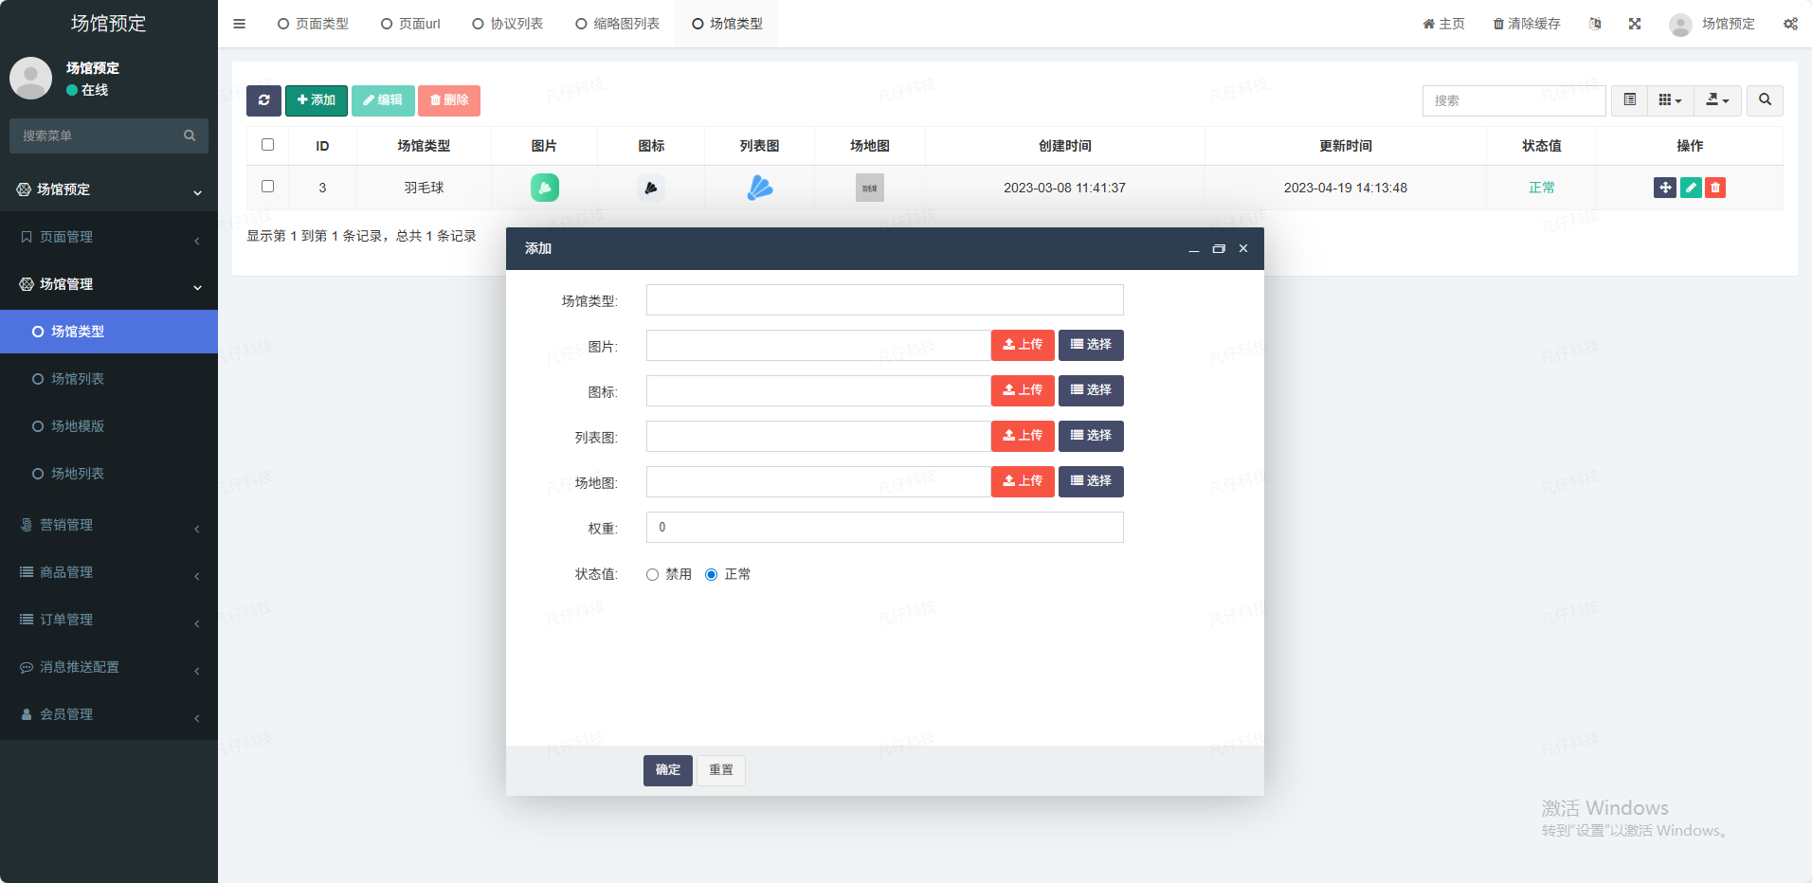The width and height of the screenshot is (1812, 883).
Task: Click the drag-move icon in the operations column
Action: point(1664,188)
